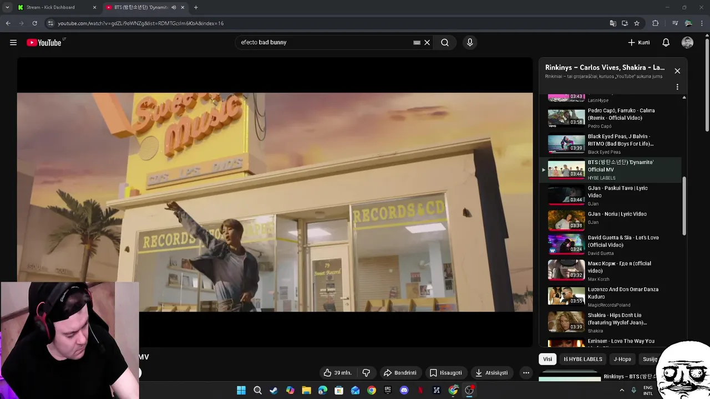Play GJan - Paskui Tave lyric video
710x399 pixels.
pyautogui.click(x=611, y=196)
